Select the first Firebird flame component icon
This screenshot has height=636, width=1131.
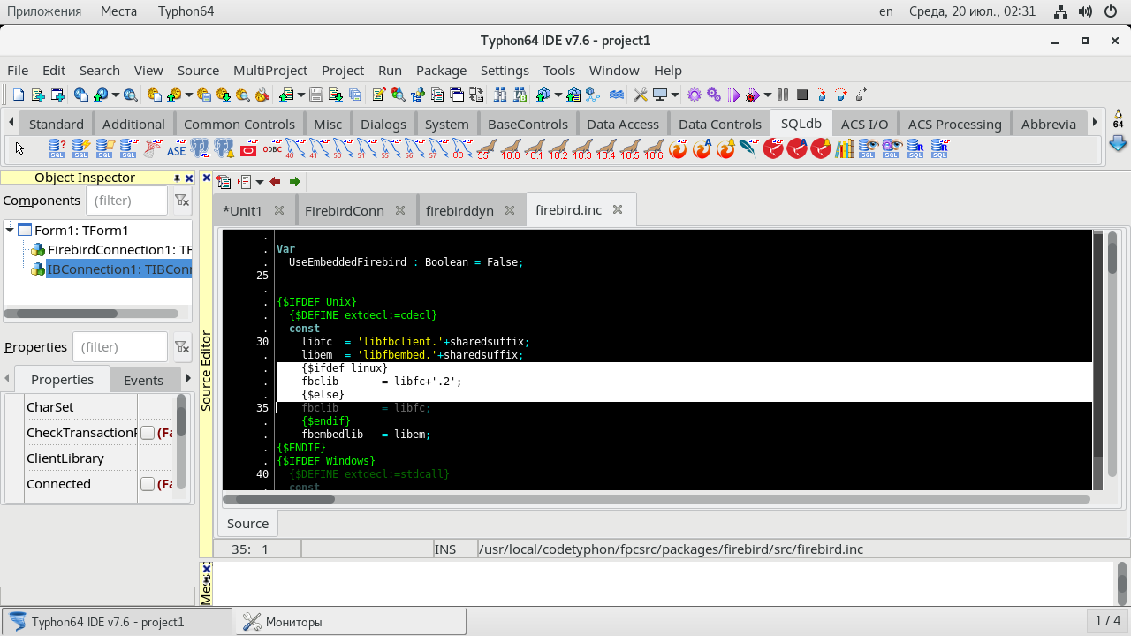(678, 149)
